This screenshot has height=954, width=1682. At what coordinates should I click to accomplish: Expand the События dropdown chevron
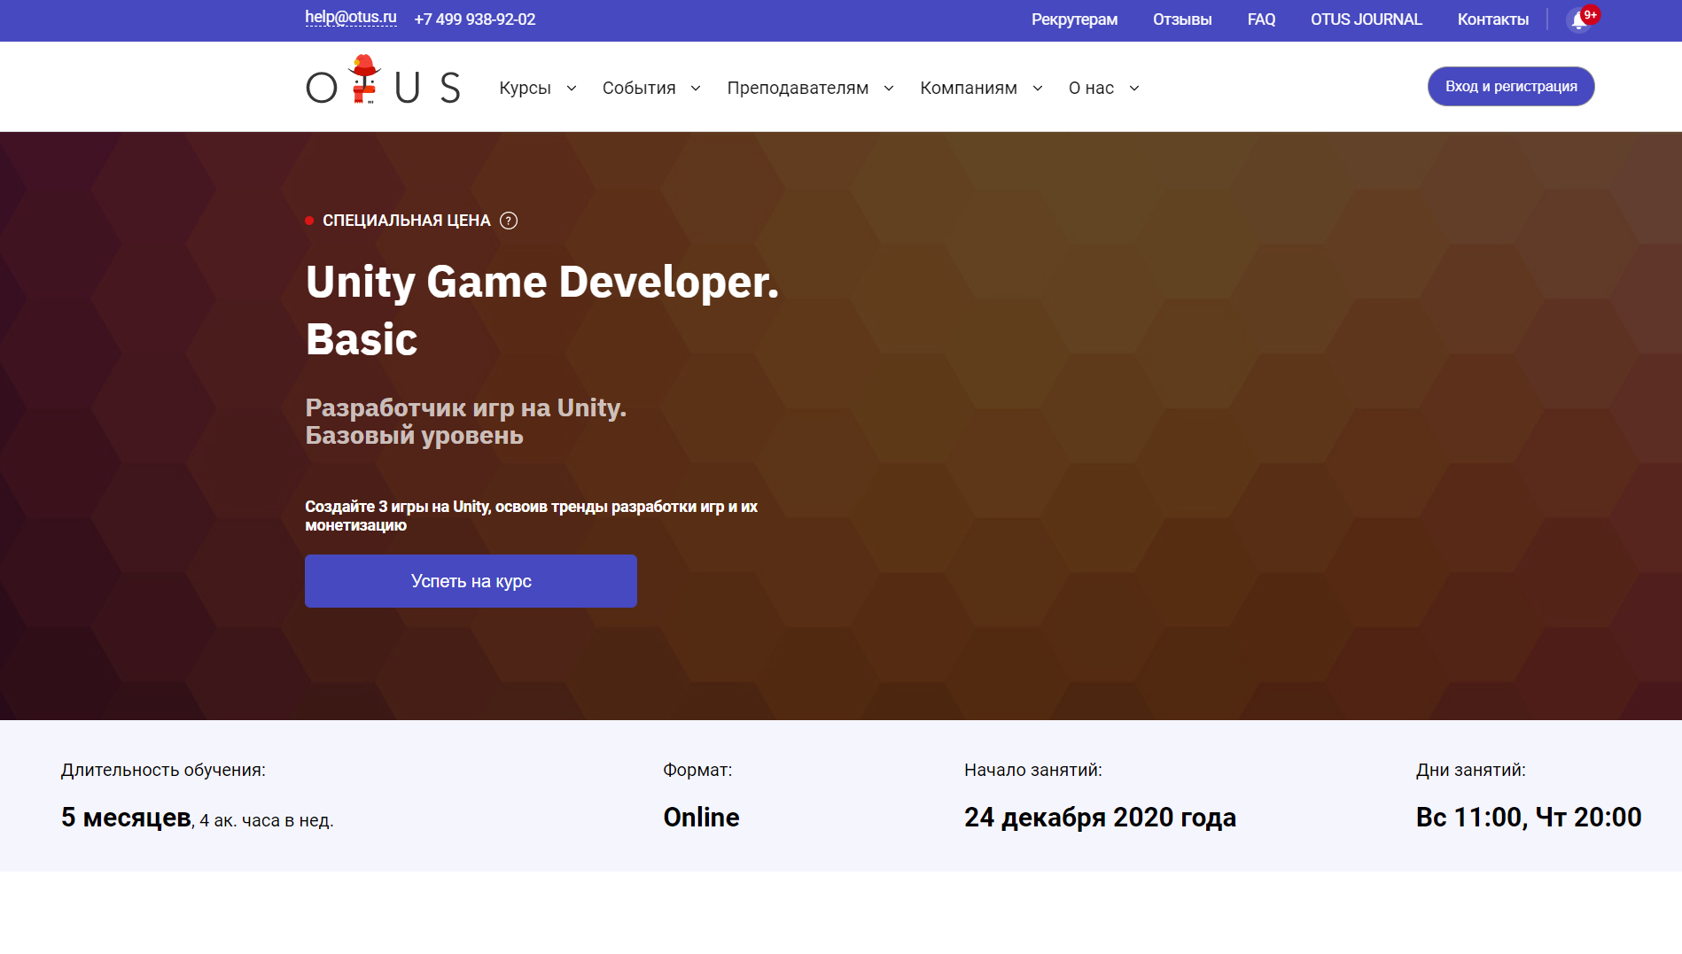tap(696, 89)
